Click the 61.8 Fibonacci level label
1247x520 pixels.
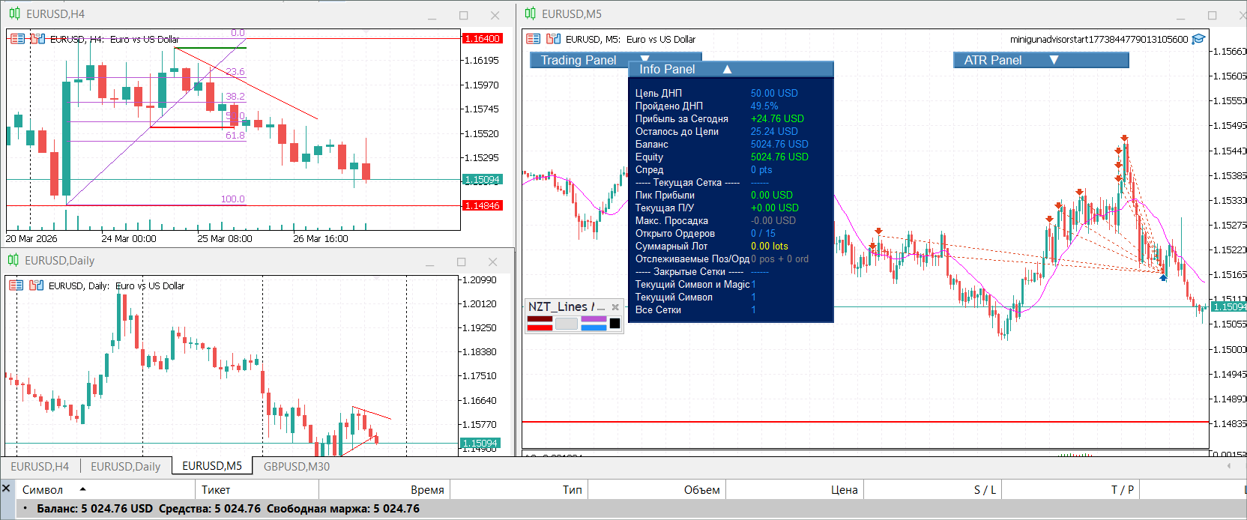[x=235, y=136]
